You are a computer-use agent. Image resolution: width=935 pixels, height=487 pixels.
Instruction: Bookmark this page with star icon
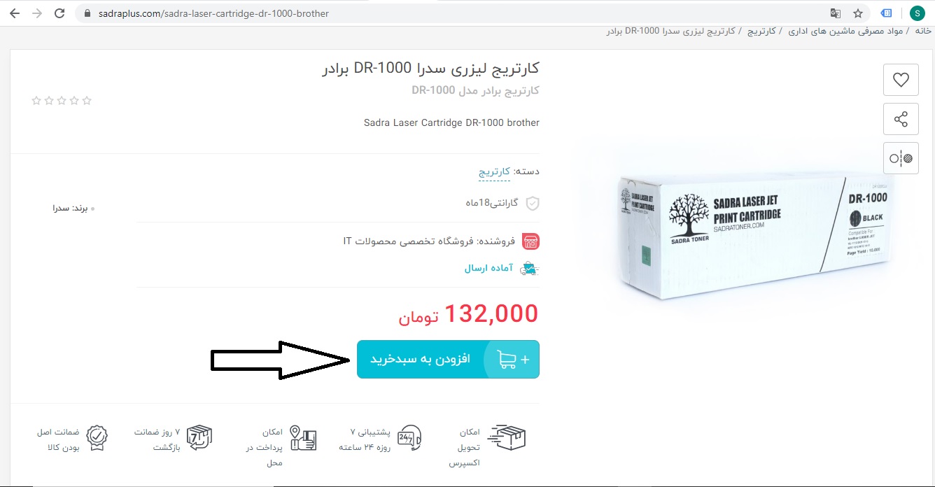tap(858, 13)
